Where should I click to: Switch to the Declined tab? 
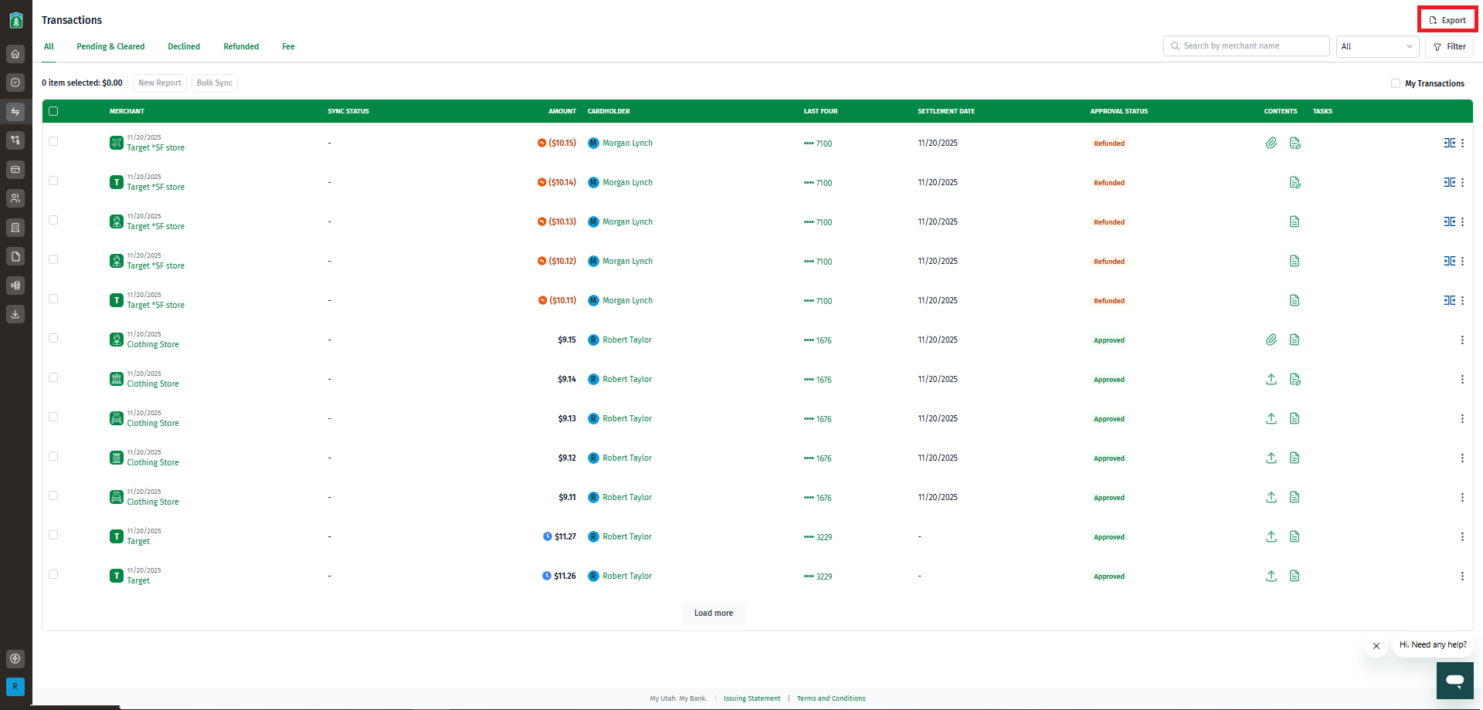click(x=184, y=46)
